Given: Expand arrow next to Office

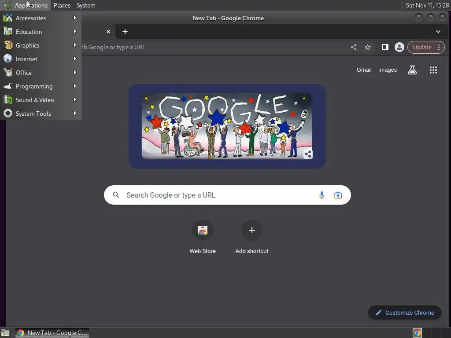Looking at the screenshot, I should 75,73.
